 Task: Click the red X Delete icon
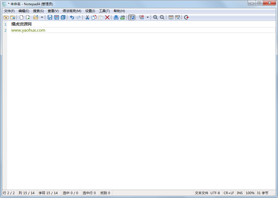(107, 17)
